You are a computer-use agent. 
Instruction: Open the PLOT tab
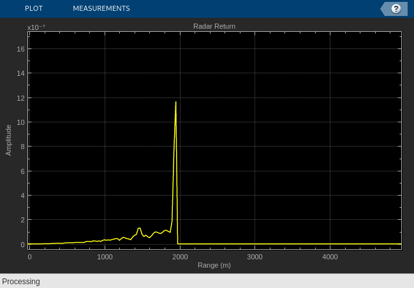[x=34, y=8]
